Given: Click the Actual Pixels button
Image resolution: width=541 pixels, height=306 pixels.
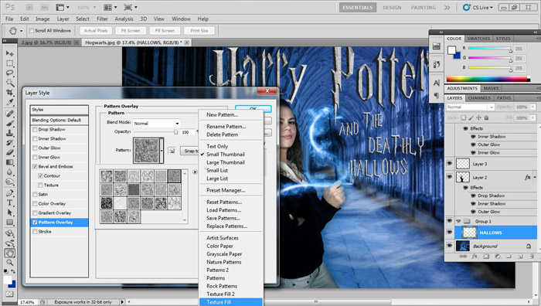Looking at the screenshot, I should [x=96, y=31].
